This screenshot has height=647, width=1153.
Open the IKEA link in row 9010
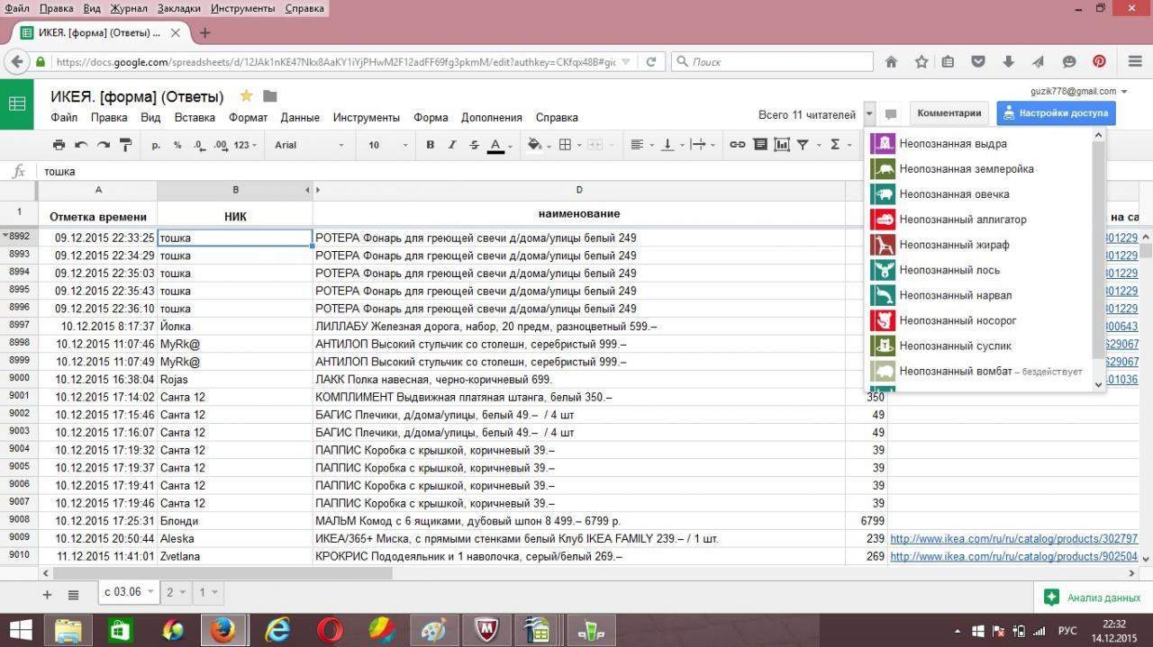coord(1014,557)
